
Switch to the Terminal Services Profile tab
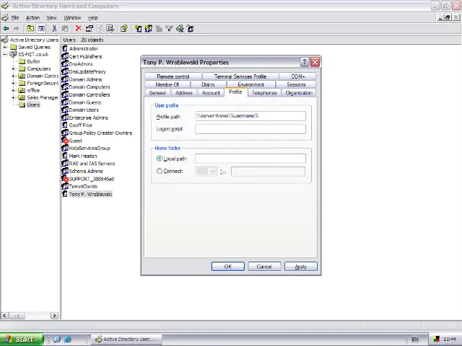(240, 76)
